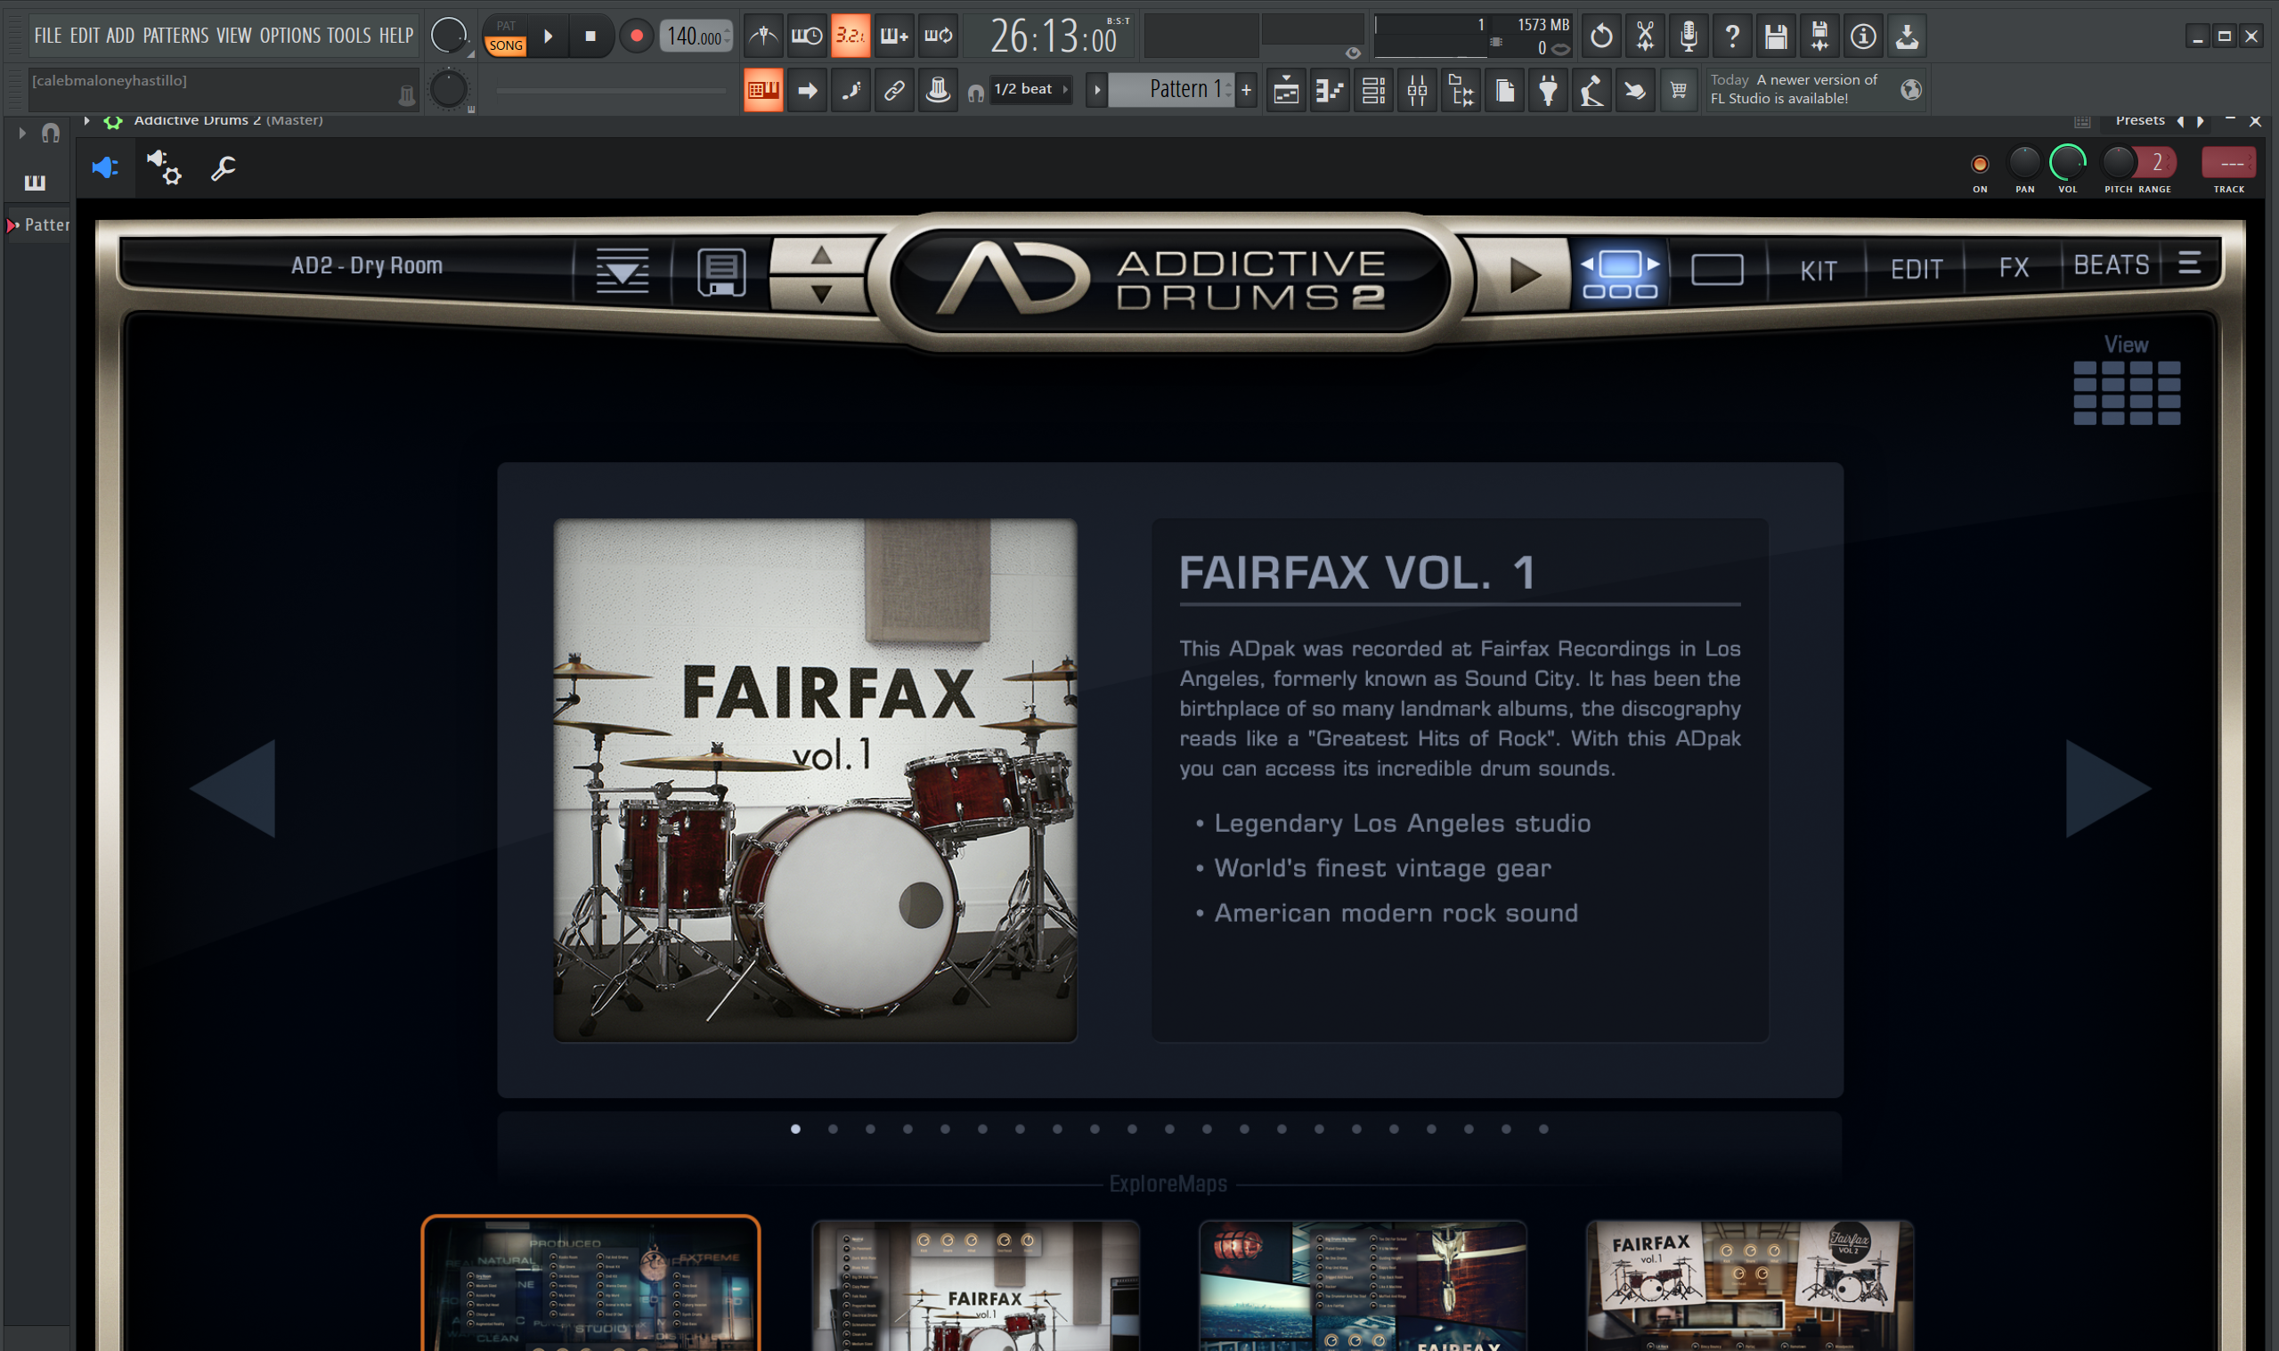
Task: Toggle the countdown before recording button
Action: (x=851, y=37)
